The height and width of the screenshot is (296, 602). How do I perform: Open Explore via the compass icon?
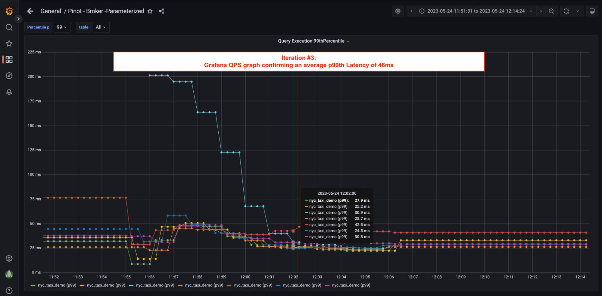pyautogui.click(x=9, y=76)
